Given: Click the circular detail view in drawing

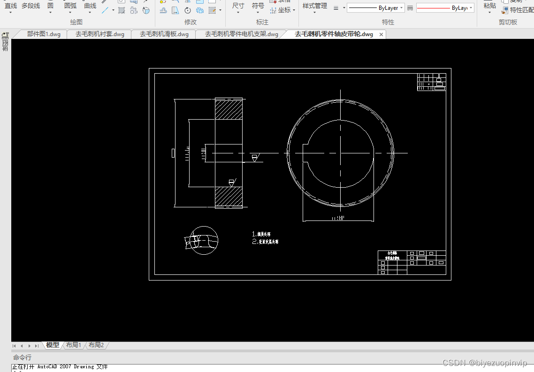Looking at the screenshot, I should pos(204,240).
